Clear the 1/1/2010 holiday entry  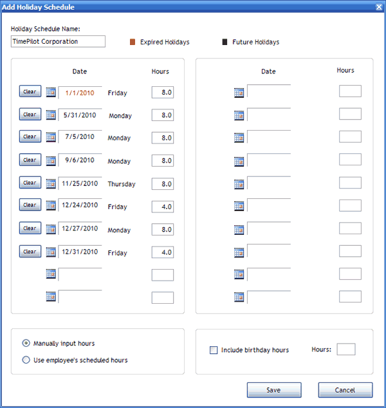30,92
